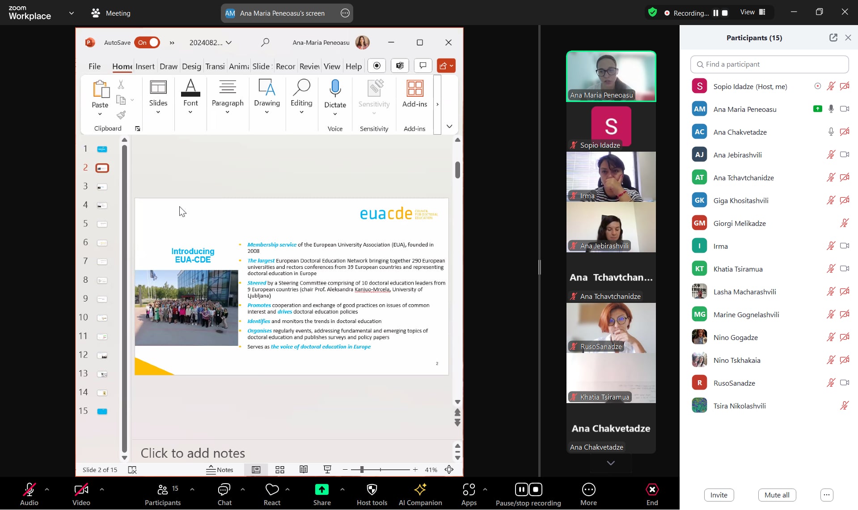The height and width of the screenshot is (510, 858).
Task: Open the Font group button
Action: [190, 97]
